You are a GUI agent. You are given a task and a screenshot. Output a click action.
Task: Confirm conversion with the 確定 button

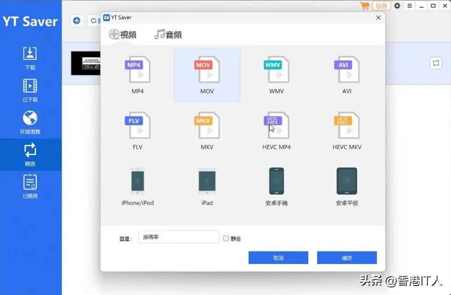click(x=346, y=257)
